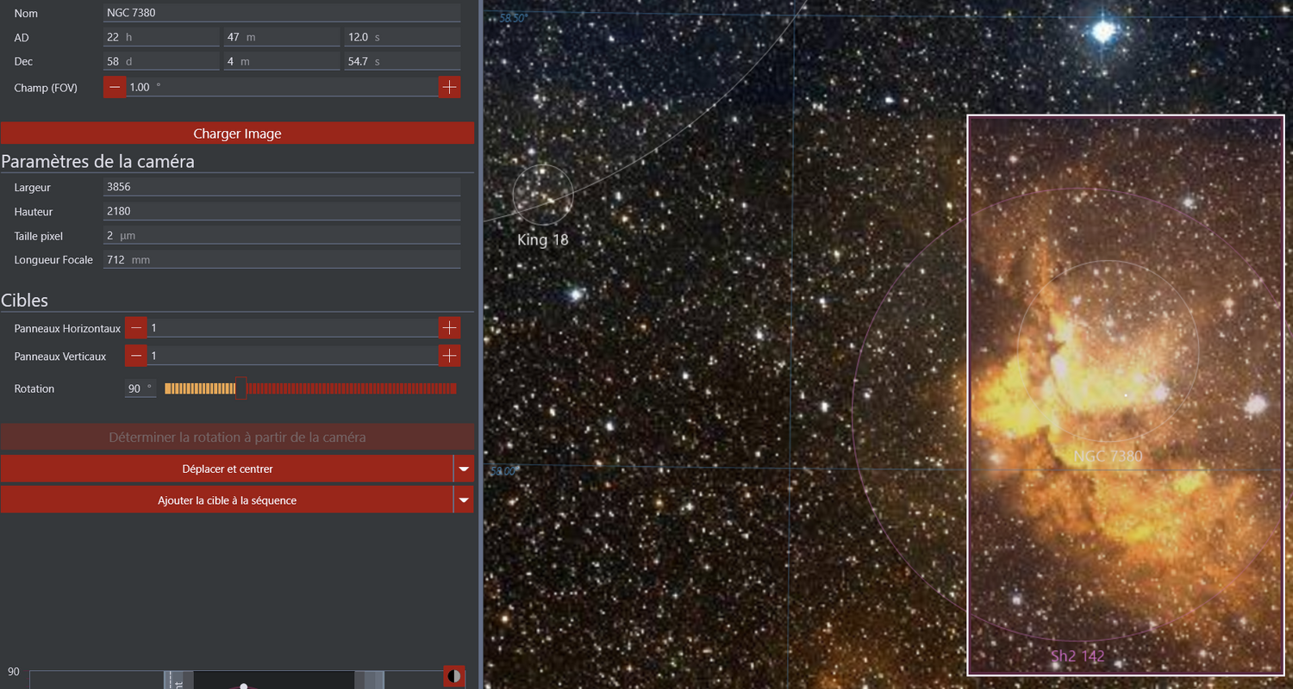1293x689 pixels.
Task: Click the Rotation angle field showing 90
Action: 141,388
